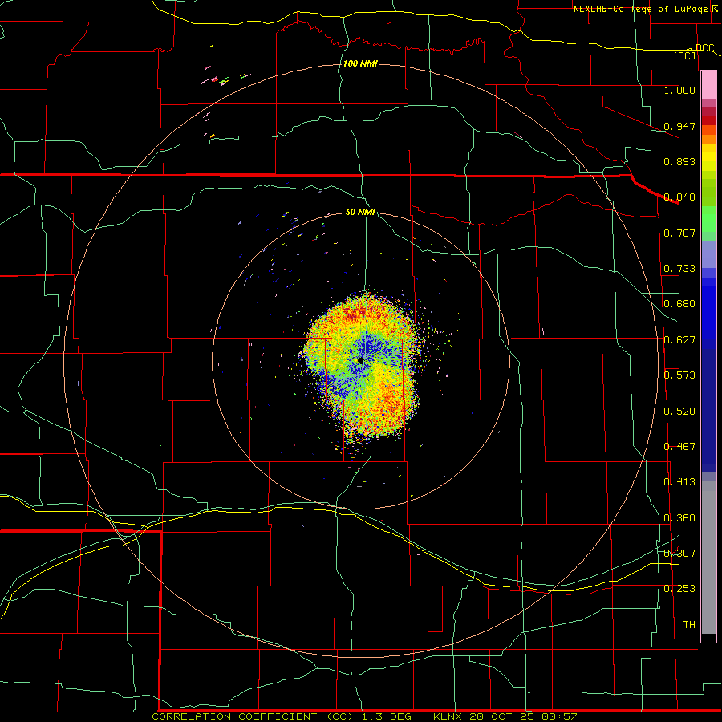Pick the bright green segment of the color bar
The image size is (722, 722).
pos(708,219)
